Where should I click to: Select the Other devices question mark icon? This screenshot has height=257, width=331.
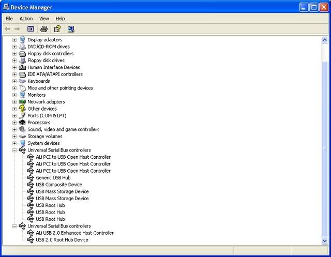point(22,109)
